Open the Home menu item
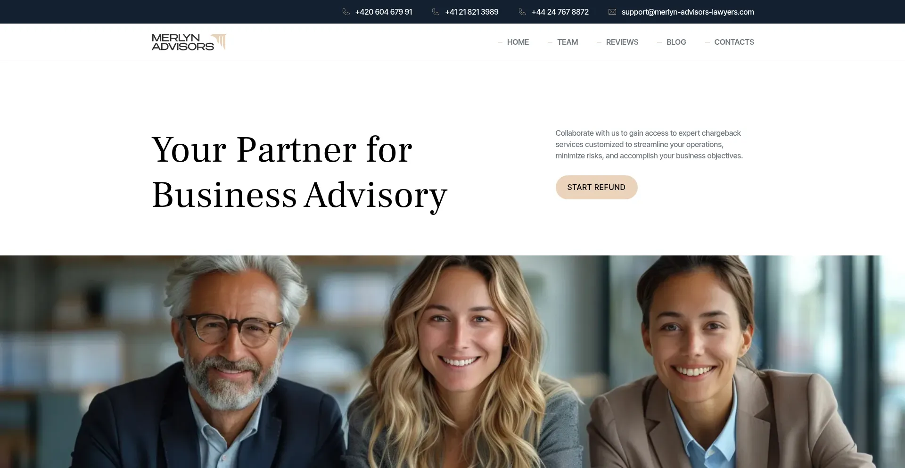This screenshot has width=905, height=468. (x=518, y=42)
